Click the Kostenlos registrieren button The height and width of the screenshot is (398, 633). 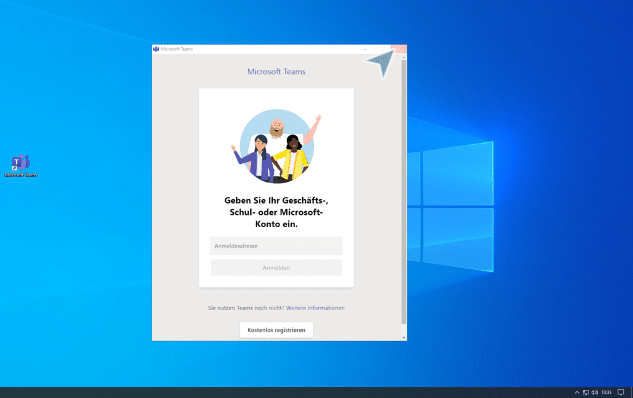pos(276,330)
